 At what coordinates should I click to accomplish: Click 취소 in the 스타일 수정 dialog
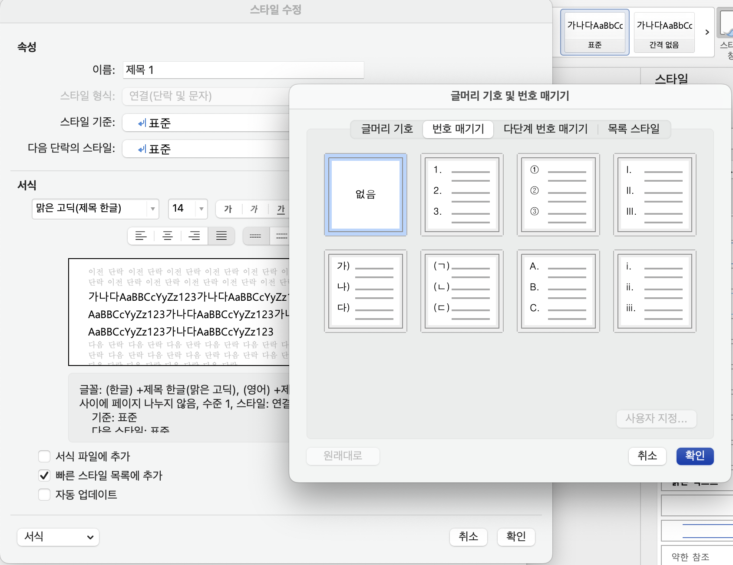pyautogui.click(x=468, y=537)
